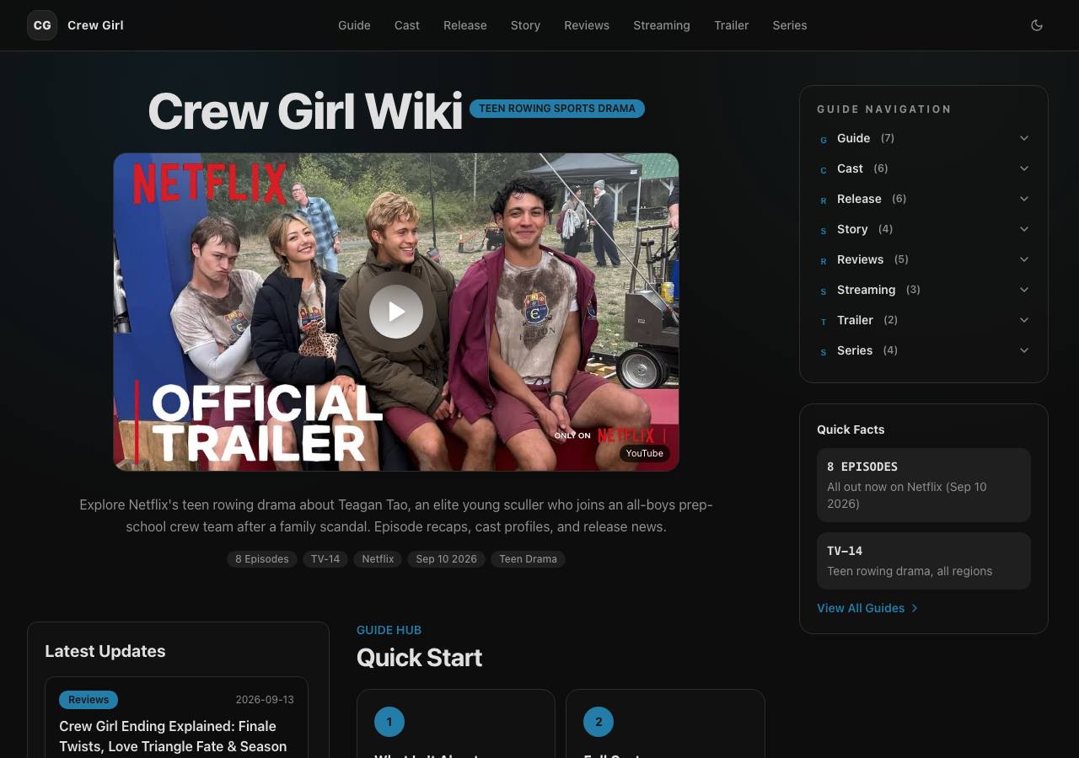Click the Streaming label in sidebar navigation

(866, 290)
